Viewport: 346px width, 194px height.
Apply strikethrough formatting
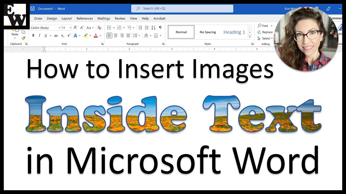tap(56, 36)
